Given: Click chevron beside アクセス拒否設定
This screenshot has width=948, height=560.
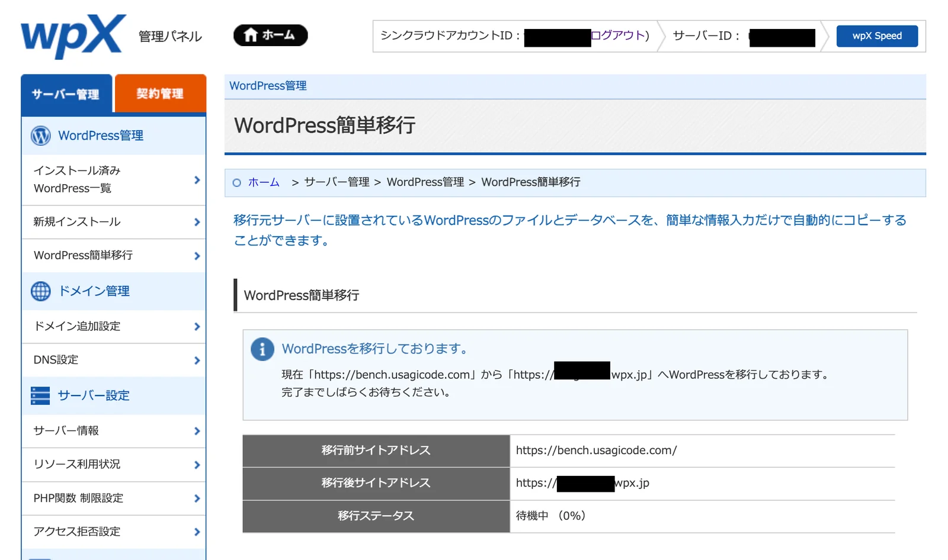Looking at the screenshot, I should click(x=197, y=532).
